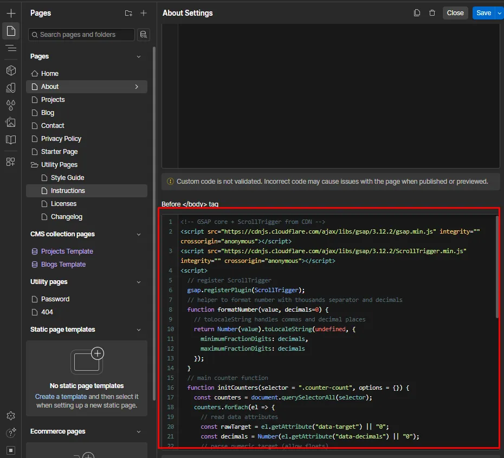Click the trash icon to delete About page
This screenshot has height=458, width=504.
click(432, 13)
